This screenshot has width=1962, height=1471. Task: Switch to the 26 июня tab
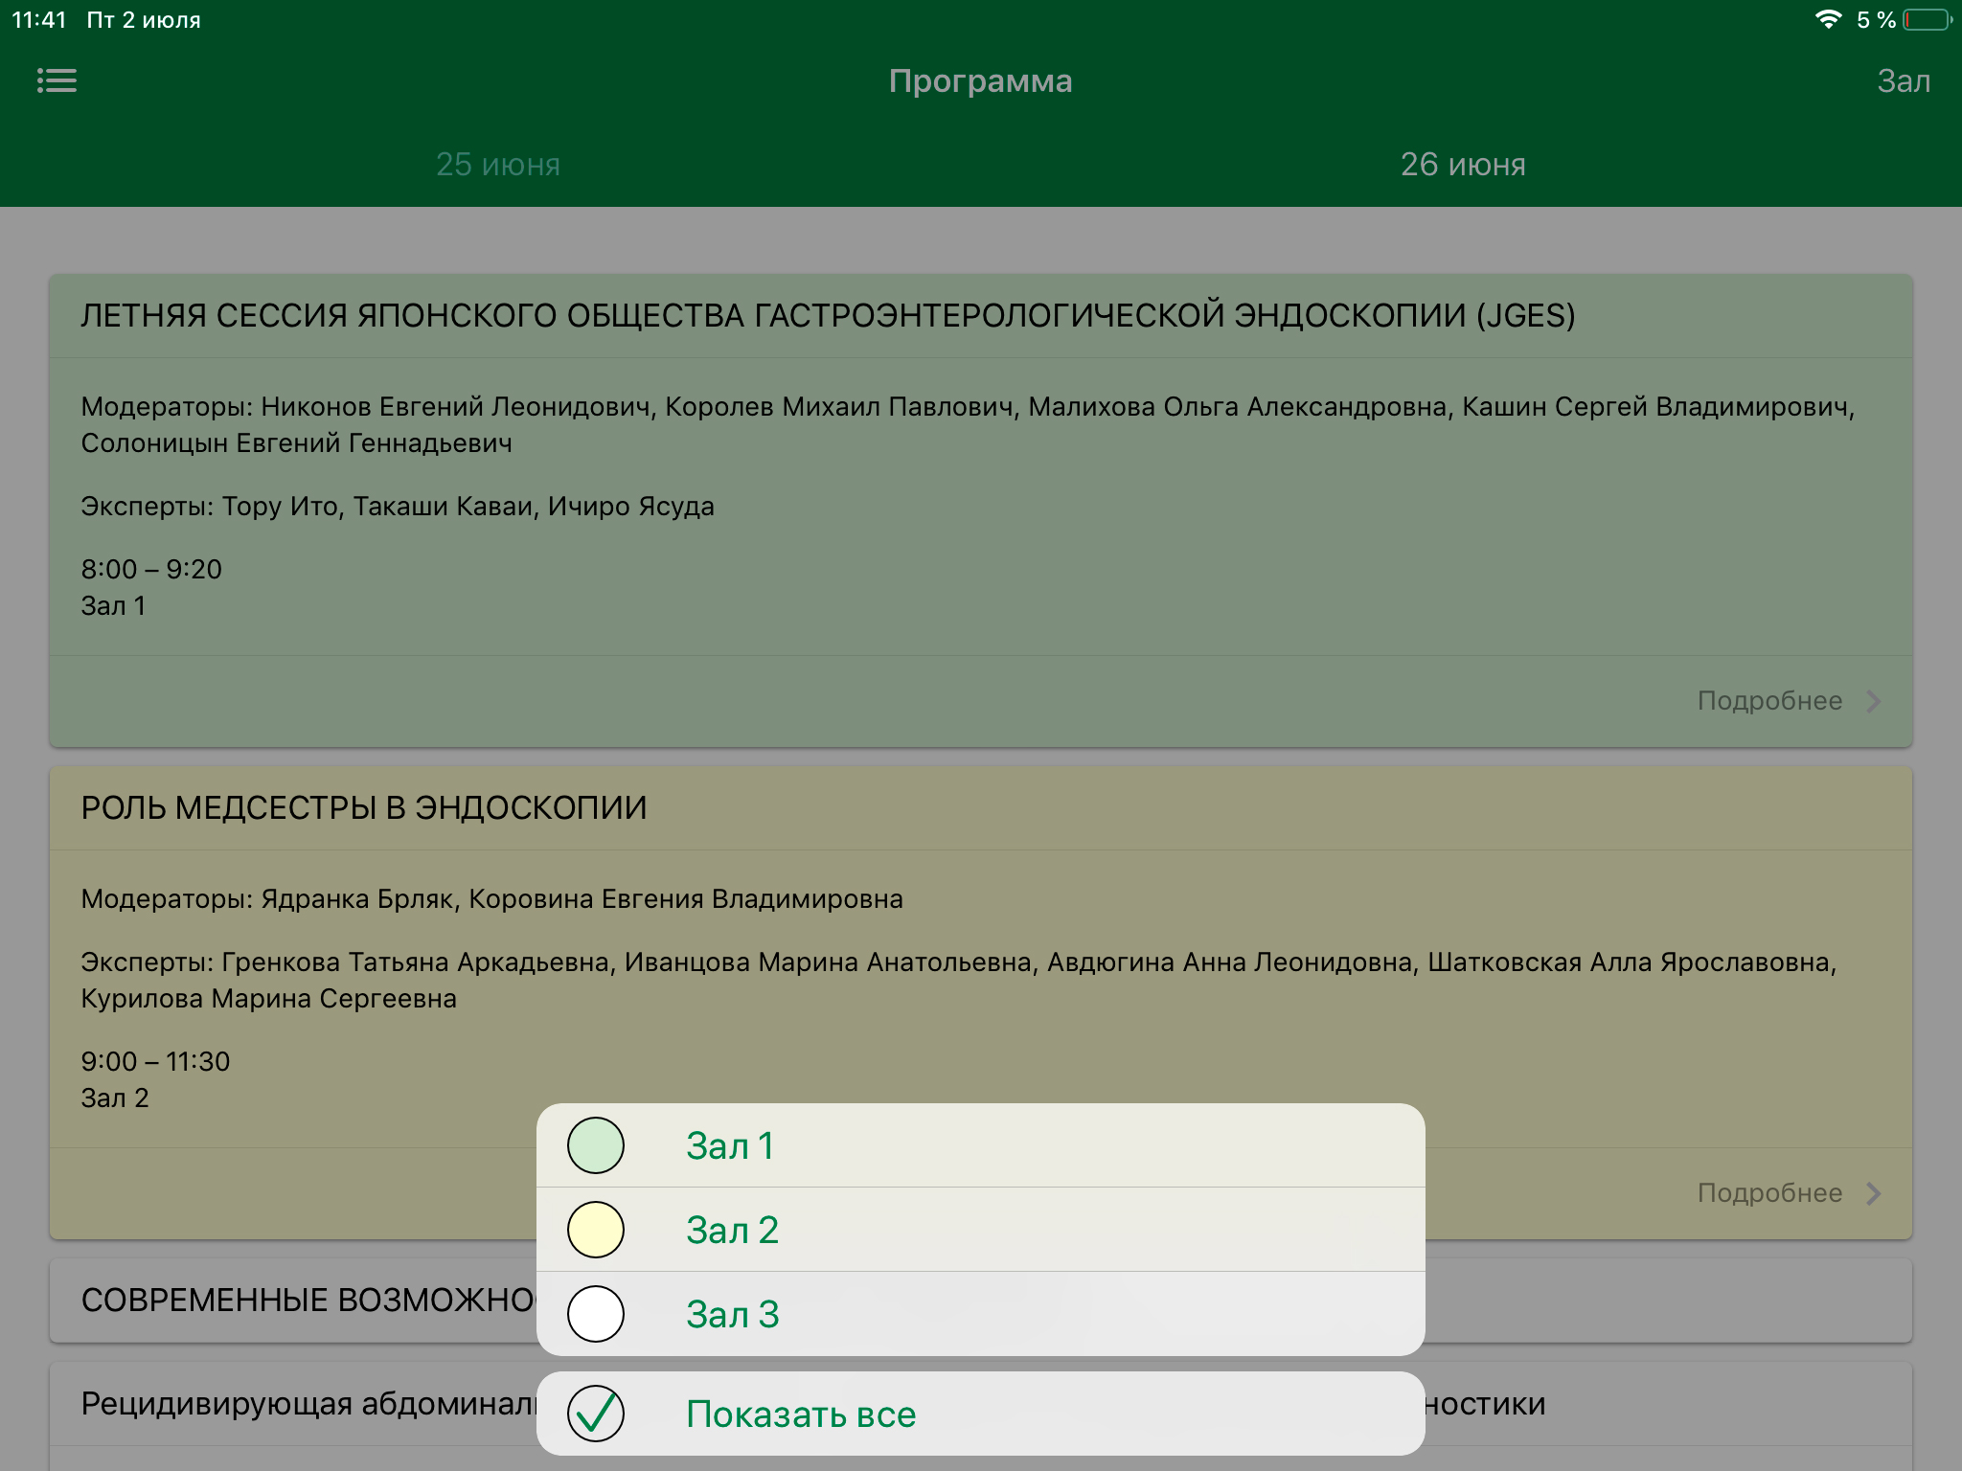click(x=1463, y=165)
